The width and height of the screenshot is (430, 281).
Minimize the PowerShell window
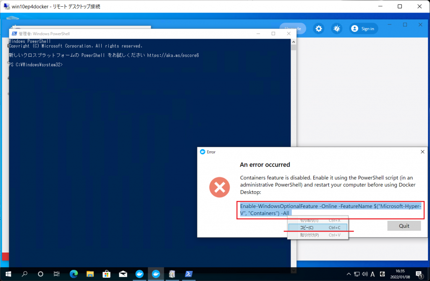[258, 34]
